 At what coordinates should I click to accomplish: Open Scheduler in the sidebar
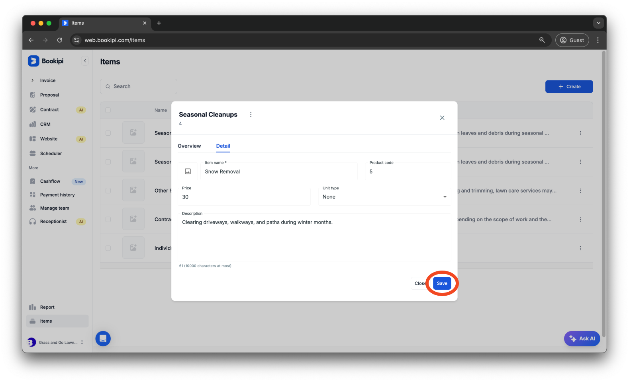pyautogui.click(x=51, y=154)
